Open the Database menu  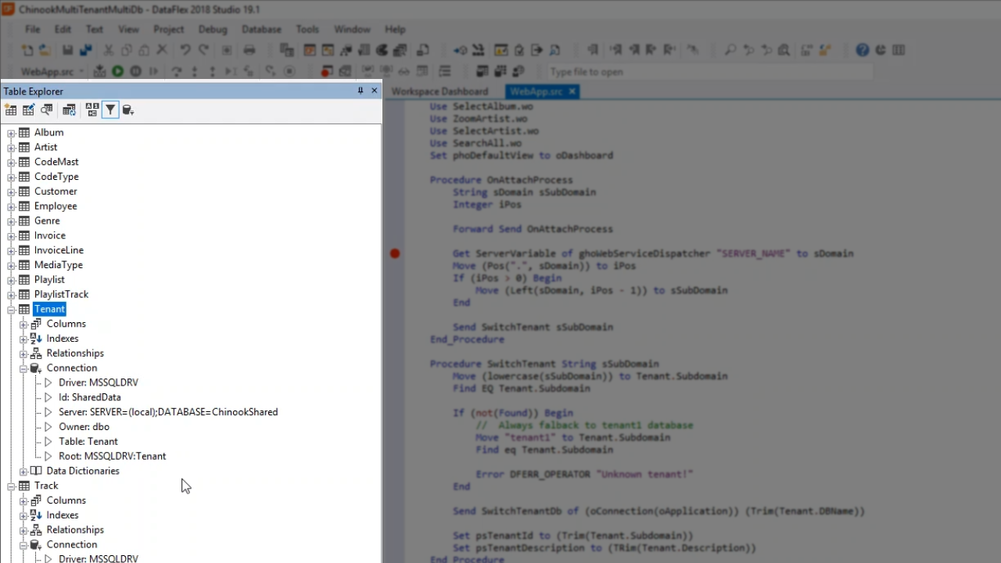point(261,29)
